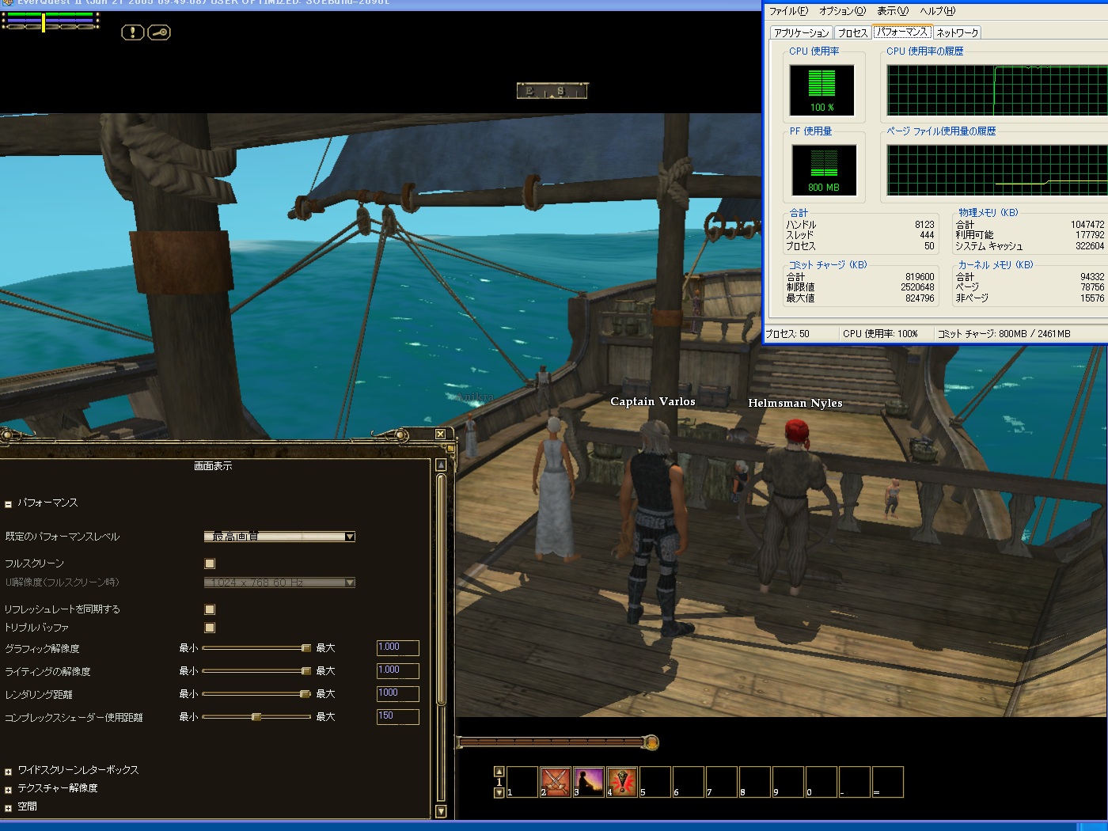
Task: Expand the ワイドスクリーンレターボックス section
Action: [8, 771]
